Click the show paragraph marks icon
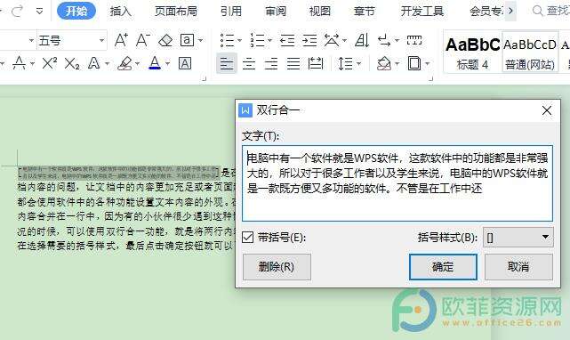570x340 pixels. coord(384,40)
